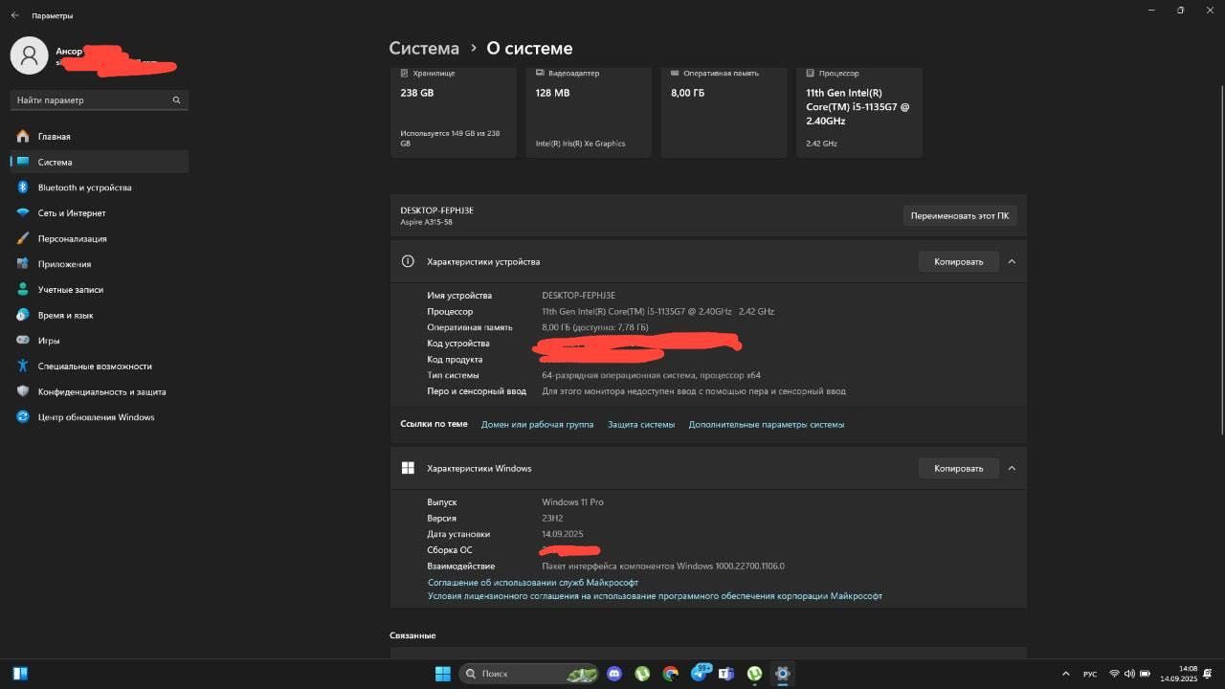The width and height of the screenshot is (1225, 689).
Task: Open Домен или рабочая группа link
Action: [537, 424]
